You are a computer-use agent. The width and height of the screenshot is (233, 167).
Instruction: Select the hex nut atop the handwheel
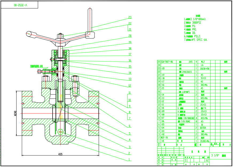(x=61, y=36)
